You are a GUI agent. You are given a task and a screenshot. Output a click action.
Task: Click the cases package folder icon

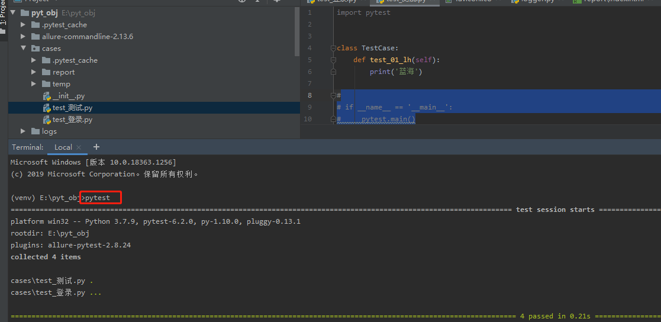[36, 48]
